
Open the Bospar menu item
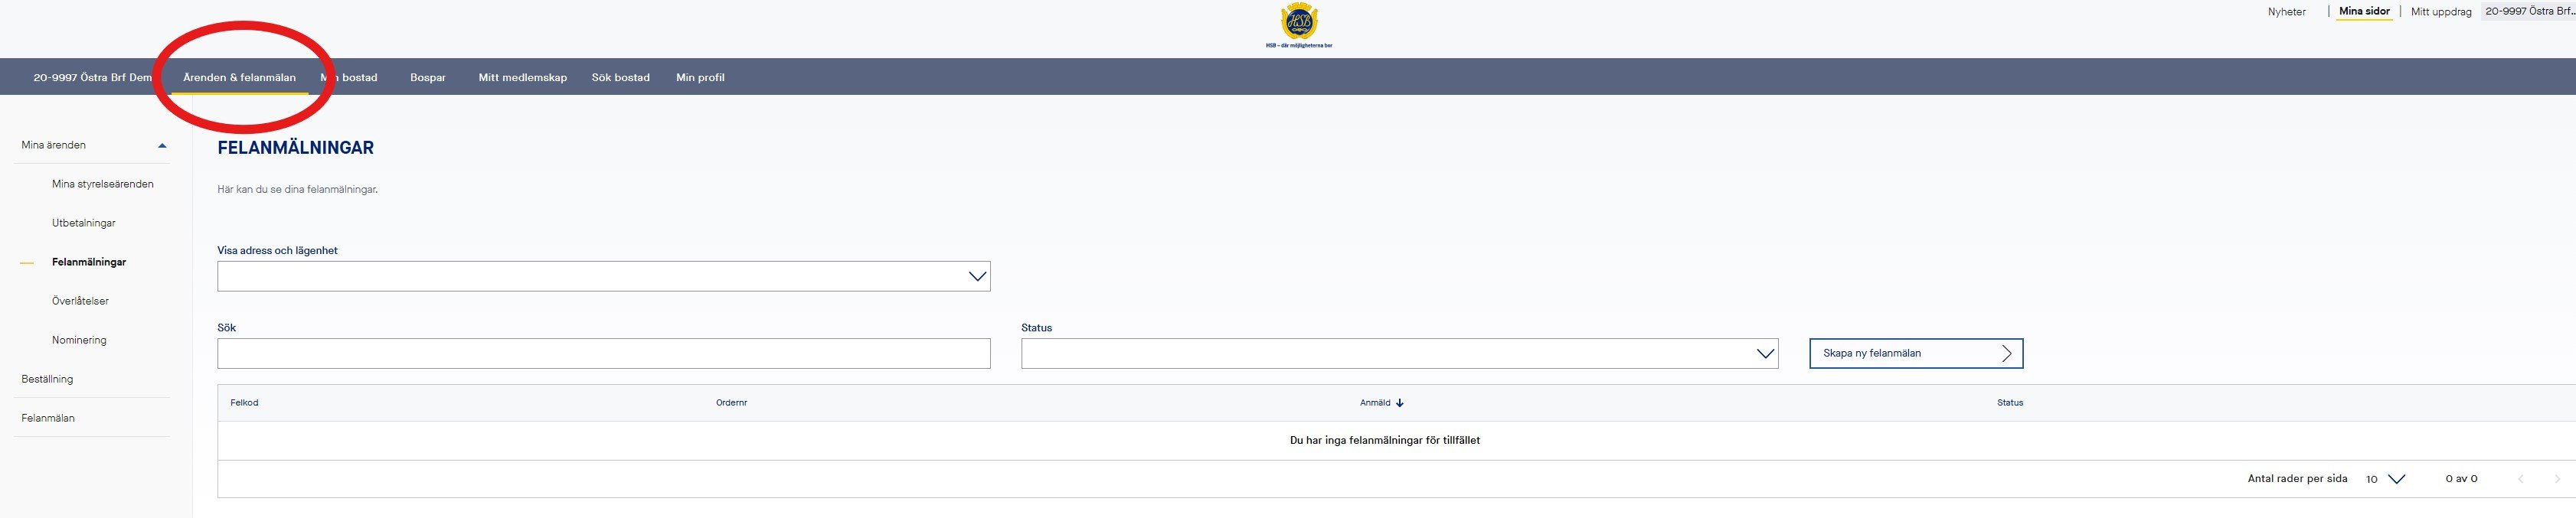coord(427,78)
